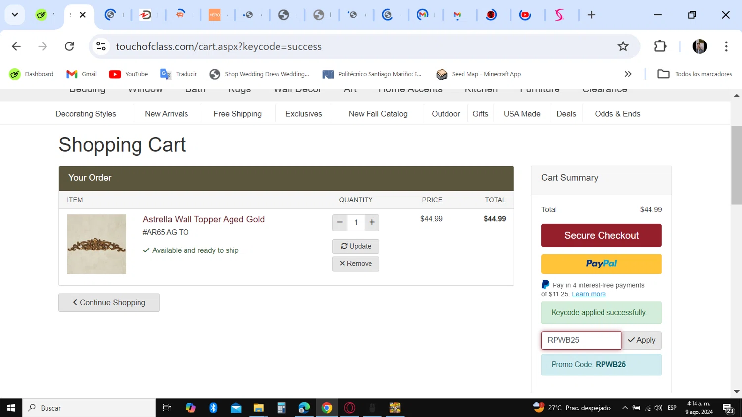This screenshot has height=417, width=742.
Task: Open volume control in system tray
Action: pos(658,408)
